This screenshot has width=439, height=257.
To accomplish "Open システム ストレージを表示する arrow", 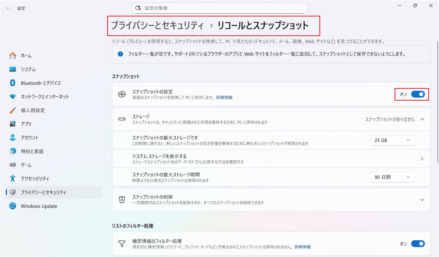I will [422, 159].
